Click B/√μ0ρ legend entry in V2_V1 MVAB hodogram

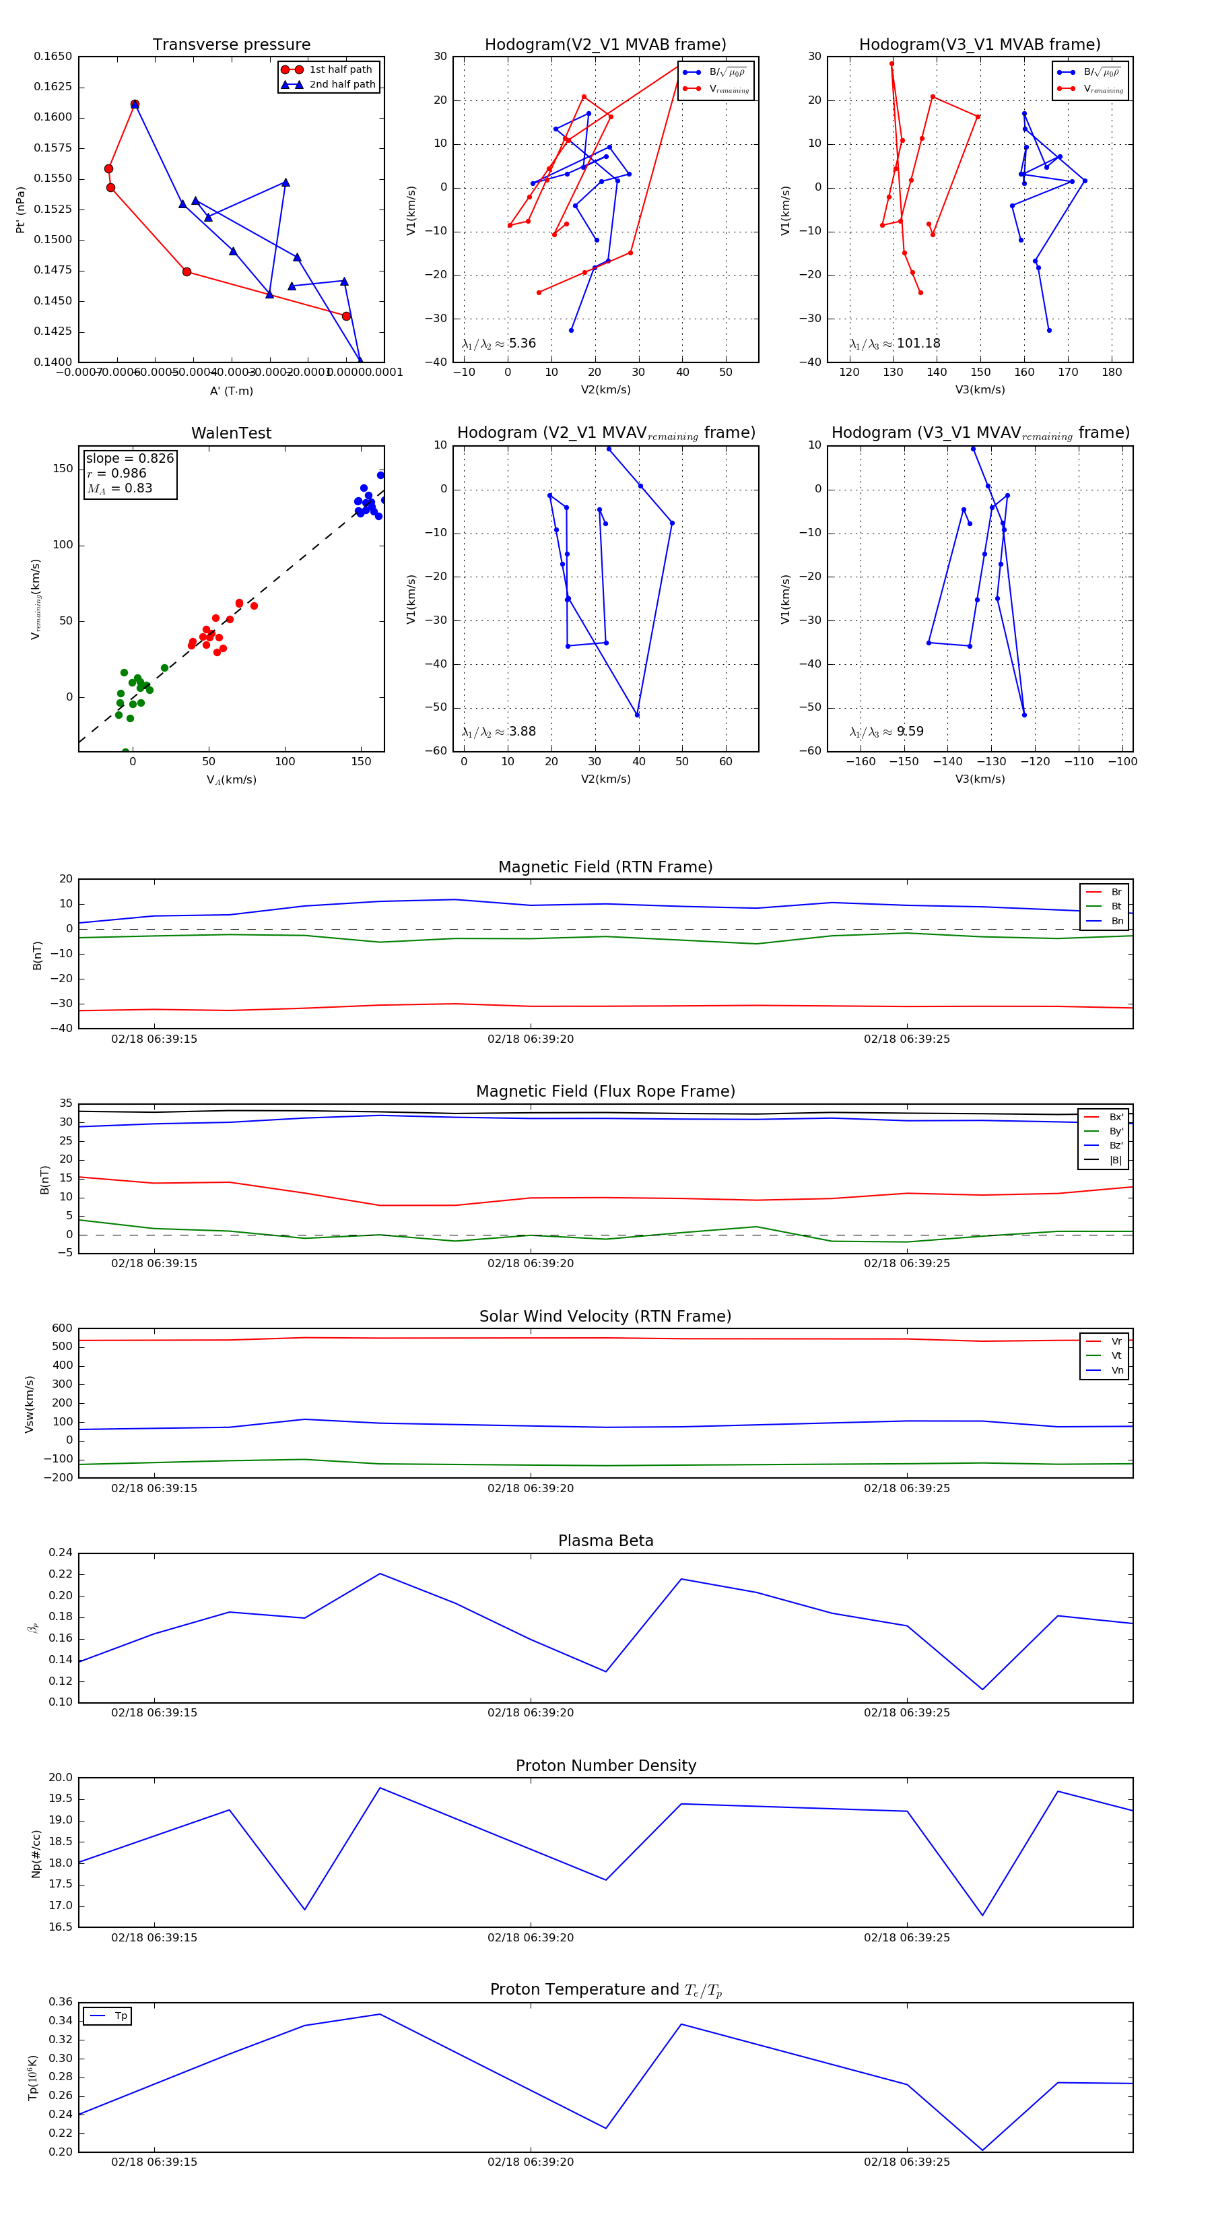point(716,73)
